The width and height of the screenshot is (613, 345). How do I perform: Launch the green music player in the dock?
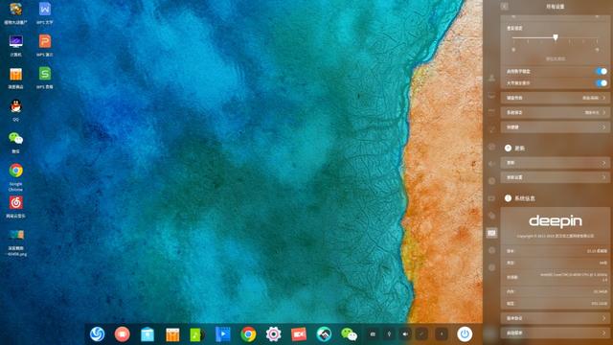[197, 334]
